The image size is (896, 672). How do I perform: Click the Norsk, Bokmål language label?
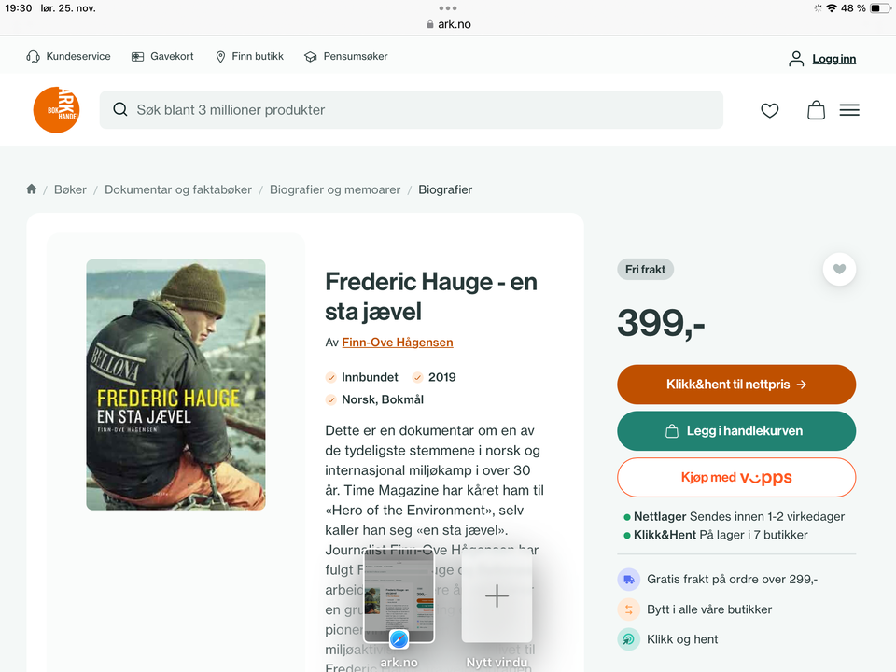(383, 399)
